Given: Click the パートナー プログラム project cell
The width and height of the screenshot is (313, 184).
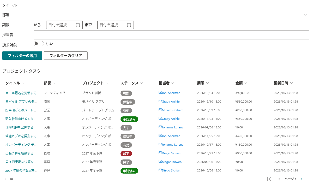Looking at the screenshot, I should [x=98, y=110].
